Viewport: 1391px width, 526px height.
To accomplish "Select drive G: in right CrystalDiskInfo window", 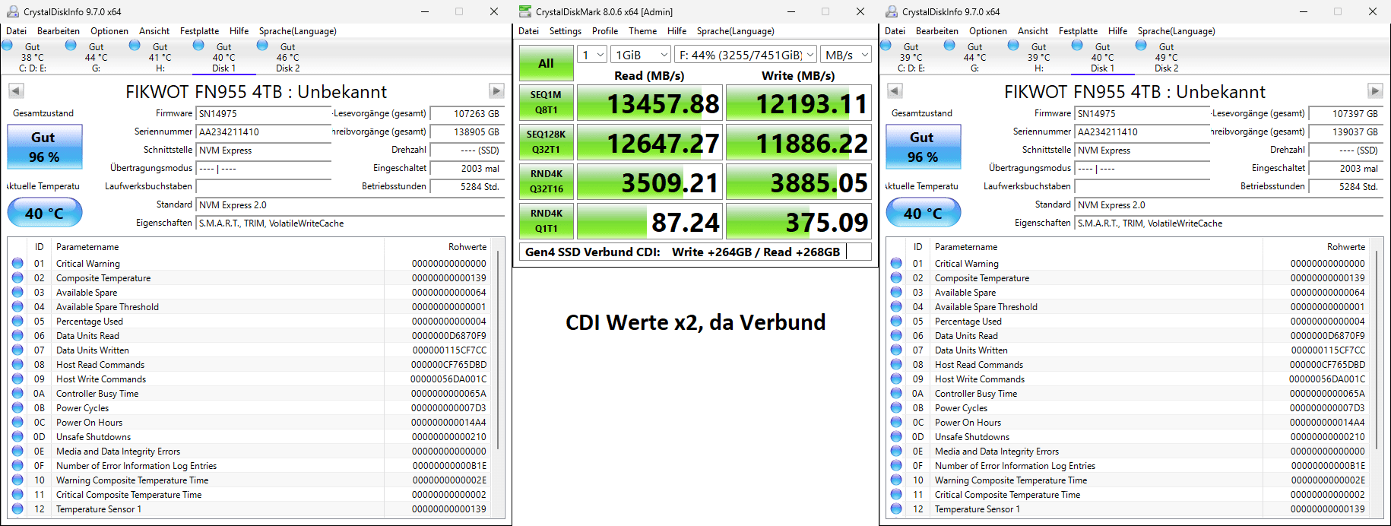I will [974, 57].
